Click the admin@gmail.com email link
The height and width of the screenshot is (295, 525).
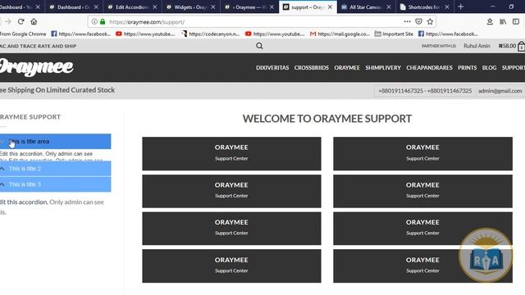[500, 91]
